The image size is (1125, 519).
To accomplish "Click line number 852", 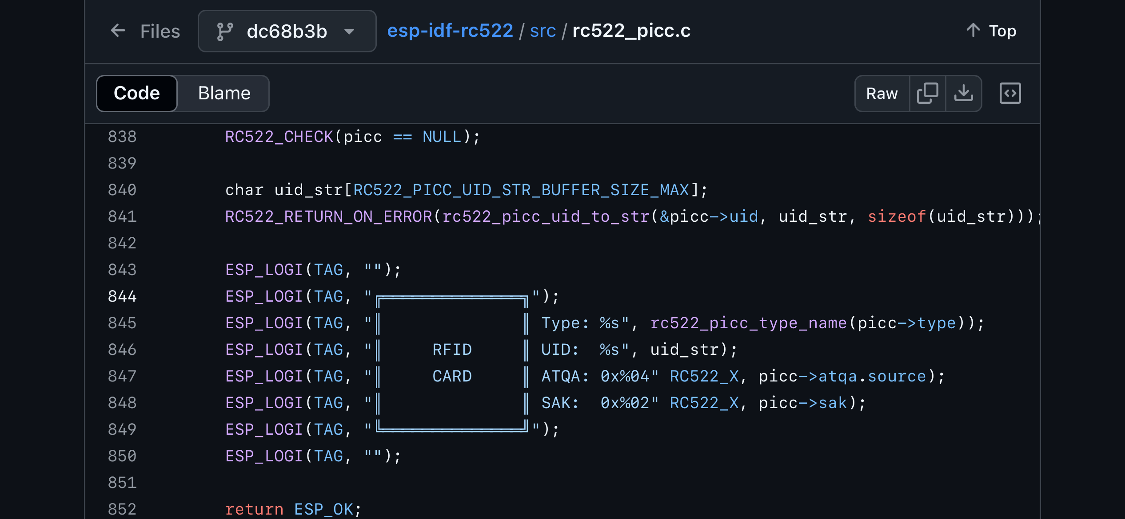I will (x=122, y=509).
